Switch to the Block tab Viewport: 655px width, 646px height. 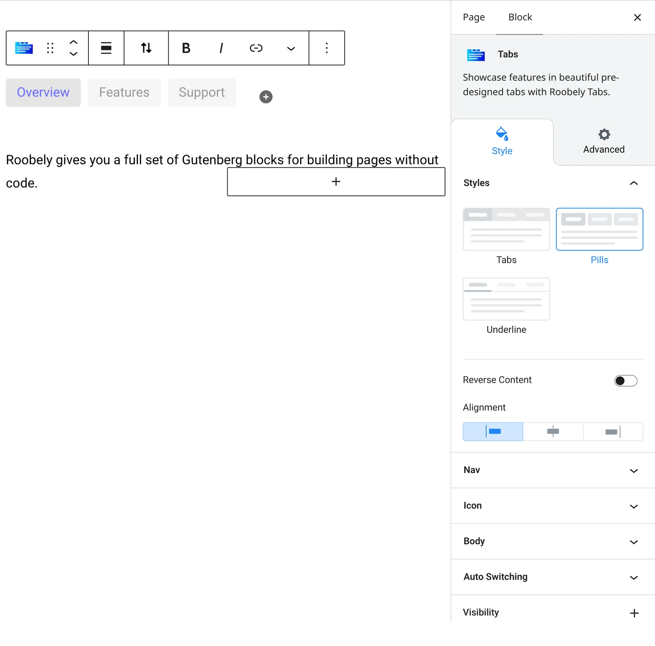click(x=520, y=17)
